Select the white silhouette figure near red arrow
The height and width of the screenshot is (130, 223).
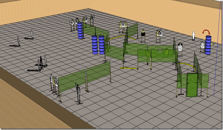tap(193, 36)
